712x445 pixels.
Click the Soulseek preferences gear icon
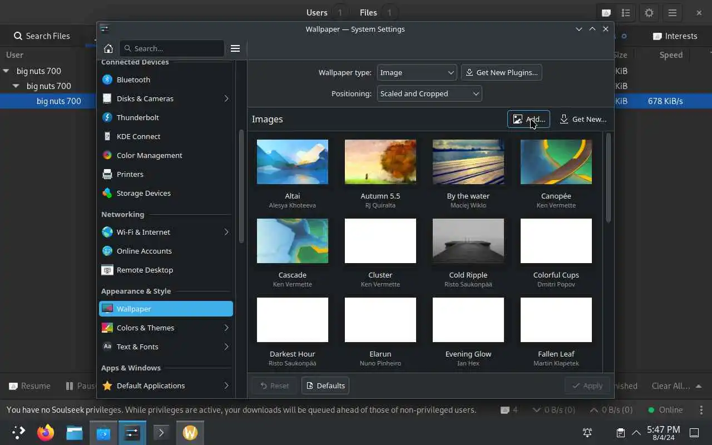(649, 13)
